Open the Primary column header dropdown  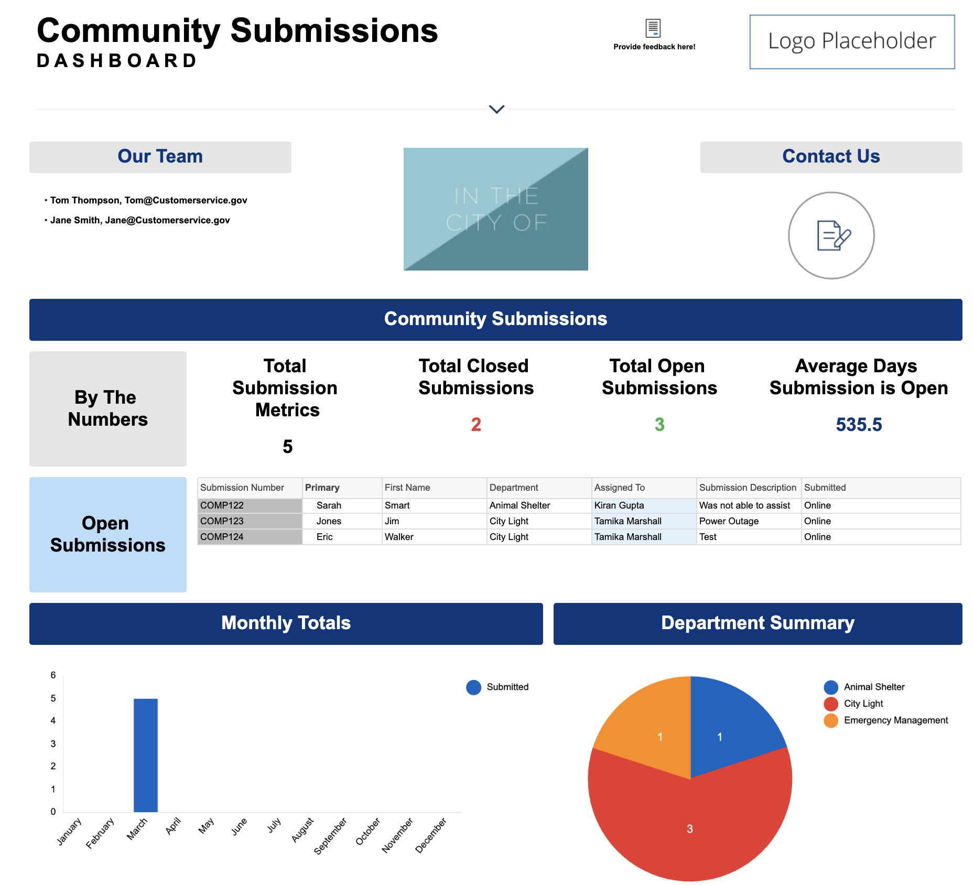(322, 488)
